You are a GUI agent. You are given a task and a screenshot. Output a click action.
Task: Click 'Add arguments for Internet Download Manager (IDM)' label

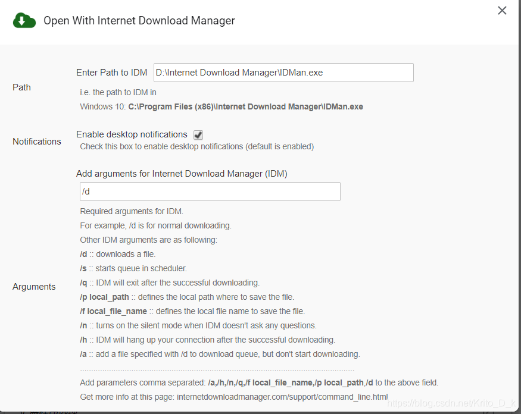point(182,174)
